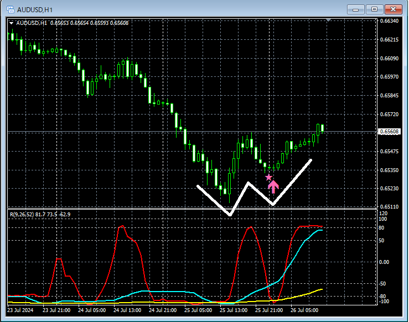The height and width of the screenshot is (322, 409).
Task: Close the AUDUSD,H1 chart window
Action: (x=393, y=9)
